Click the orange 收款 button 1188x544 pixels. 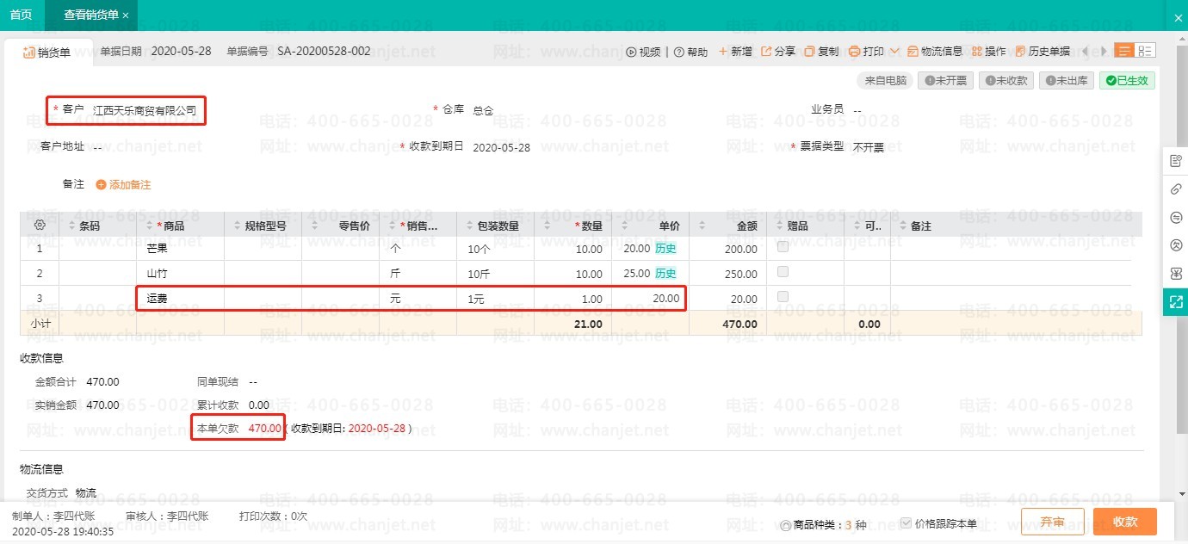pos(1124,522)
